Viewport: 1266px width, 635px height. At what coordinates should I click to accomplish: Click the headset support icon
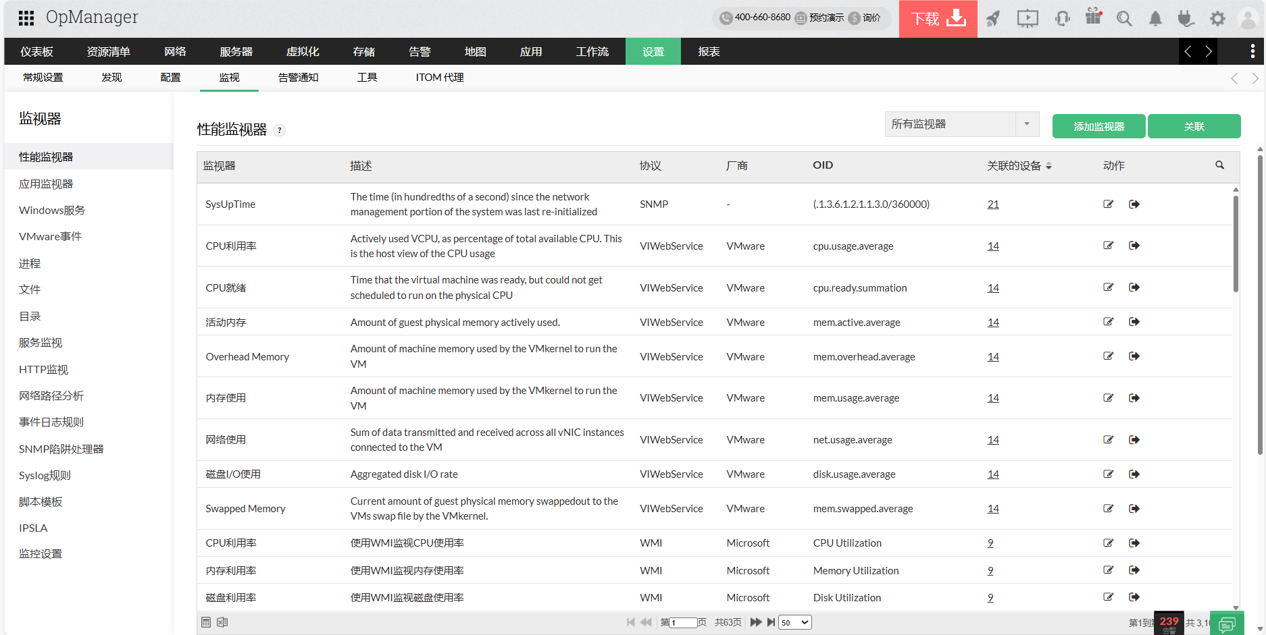click(1062, 18)
